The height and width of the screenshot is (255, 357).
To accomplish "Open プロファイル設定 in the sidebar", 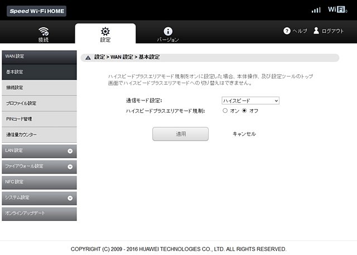I will 39,103.
